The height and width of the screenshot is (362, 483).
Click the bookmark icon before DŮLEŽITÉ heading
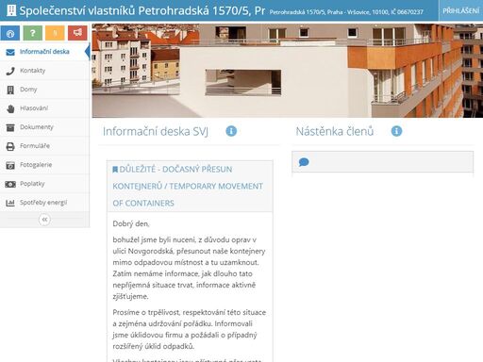pyautogui.click(x=115, y=170)
